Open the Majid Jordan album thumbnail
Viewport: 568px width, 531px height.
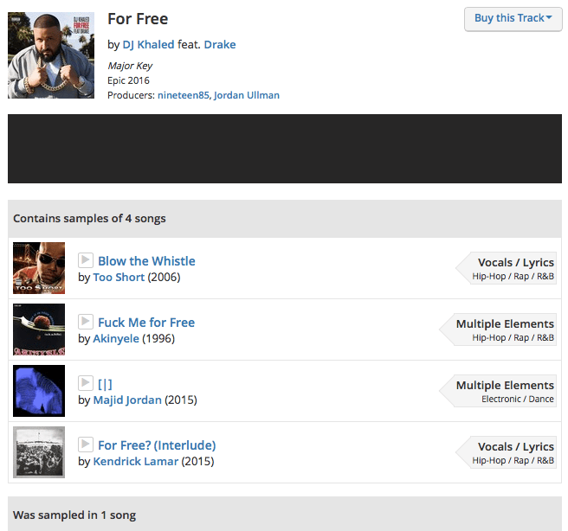39,391
